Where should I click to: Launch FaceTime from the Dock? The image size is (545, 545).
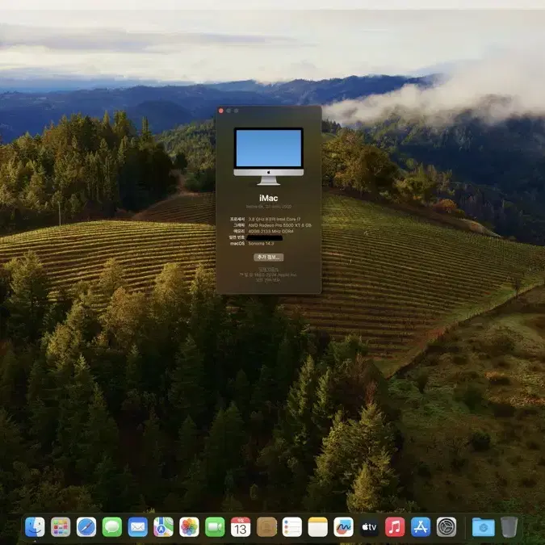(x=215, y=527)
